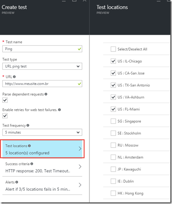Click the URL info icon
Viewport: 172px width, 204px height.
[14, 77]
